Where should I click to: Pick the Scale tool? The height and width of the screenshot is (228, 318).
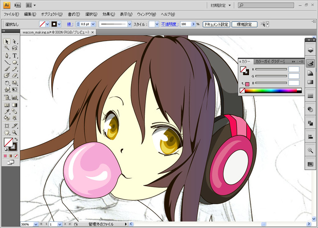point(14,83)
